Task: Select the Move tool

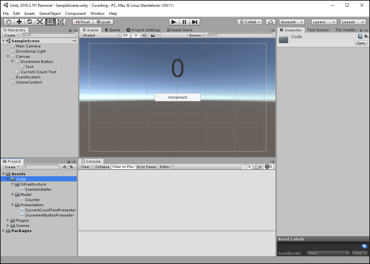Action: [x=19, y=22]
